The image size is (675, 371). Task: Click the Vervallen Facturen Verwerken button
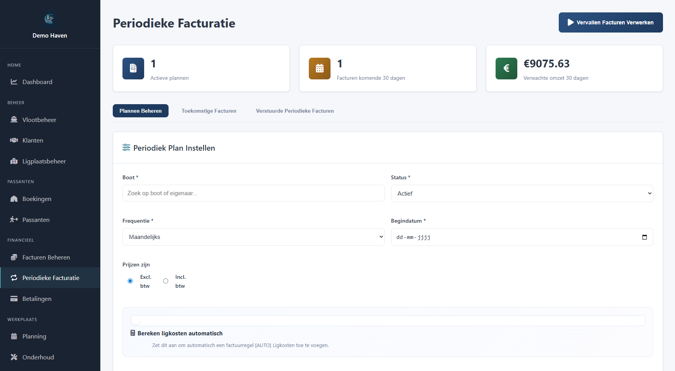point(611,22)
